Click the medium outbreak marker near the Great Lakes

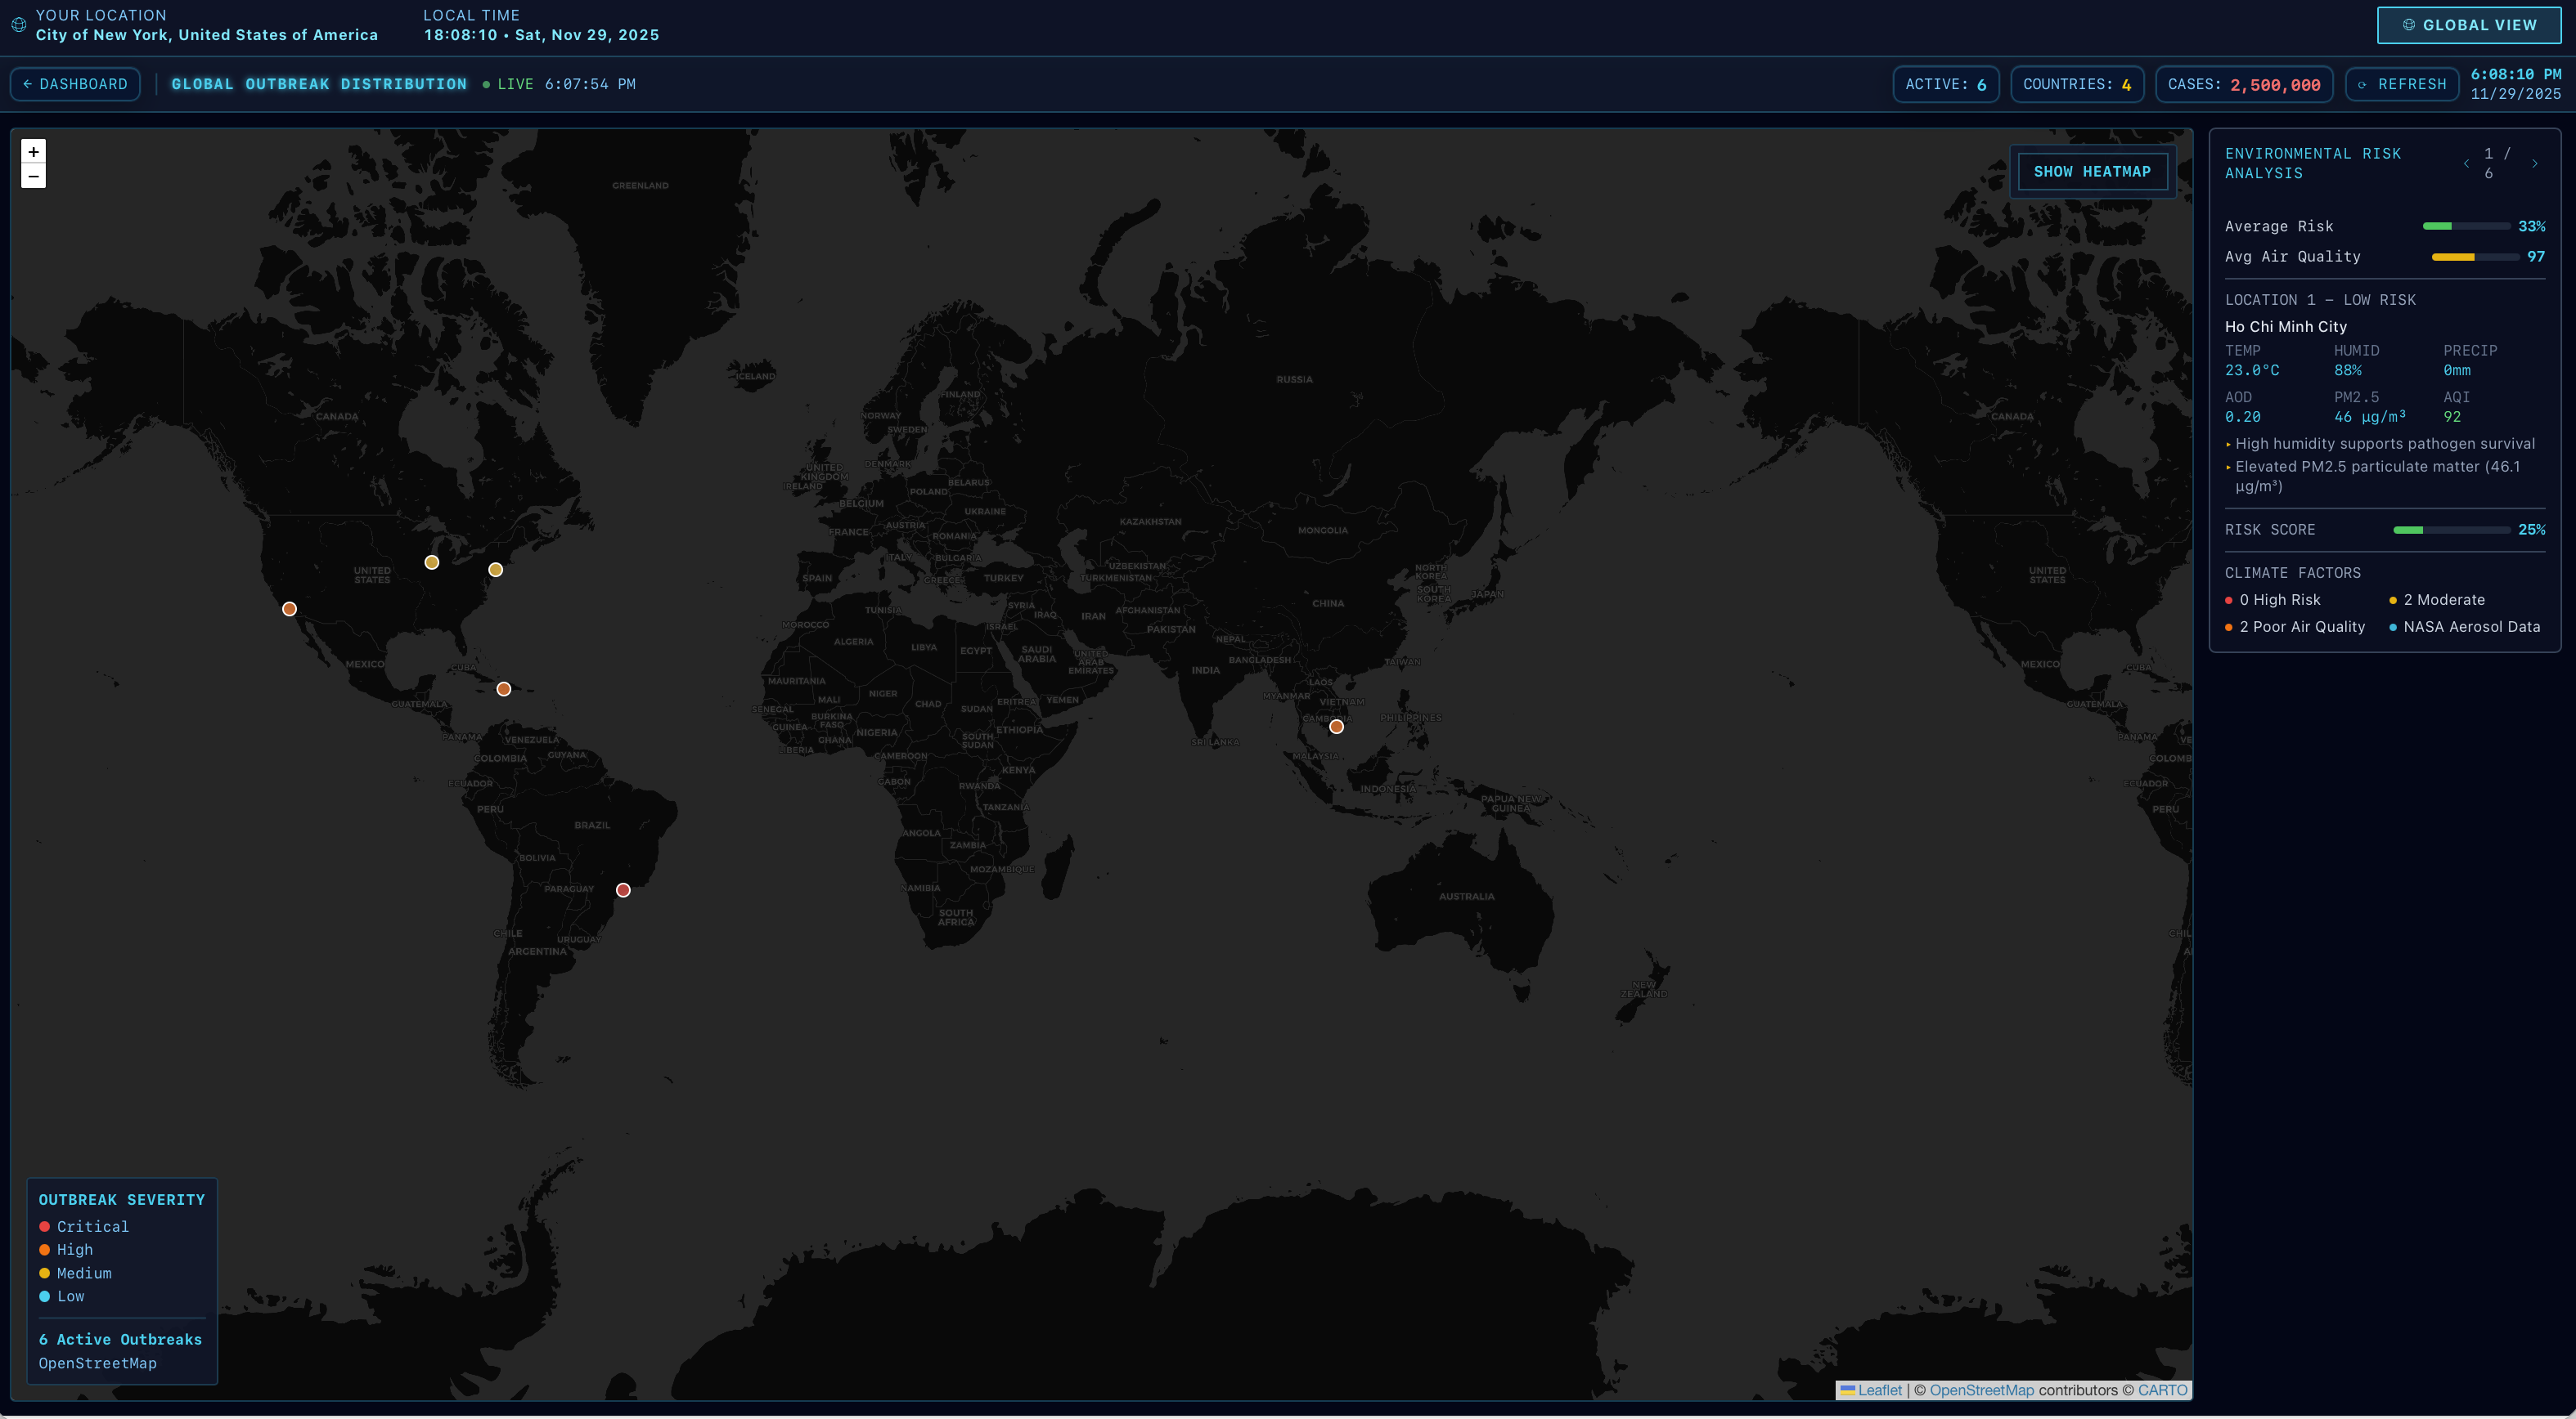pos(432,562)
